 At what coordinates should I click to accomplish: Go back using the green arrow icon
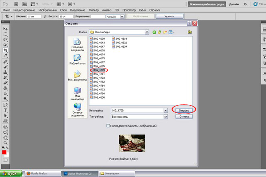[154, 32]
